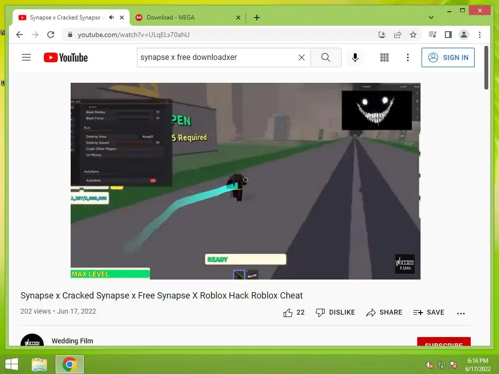
Task: Open the Windows Start menu
Action: (12, 364)
